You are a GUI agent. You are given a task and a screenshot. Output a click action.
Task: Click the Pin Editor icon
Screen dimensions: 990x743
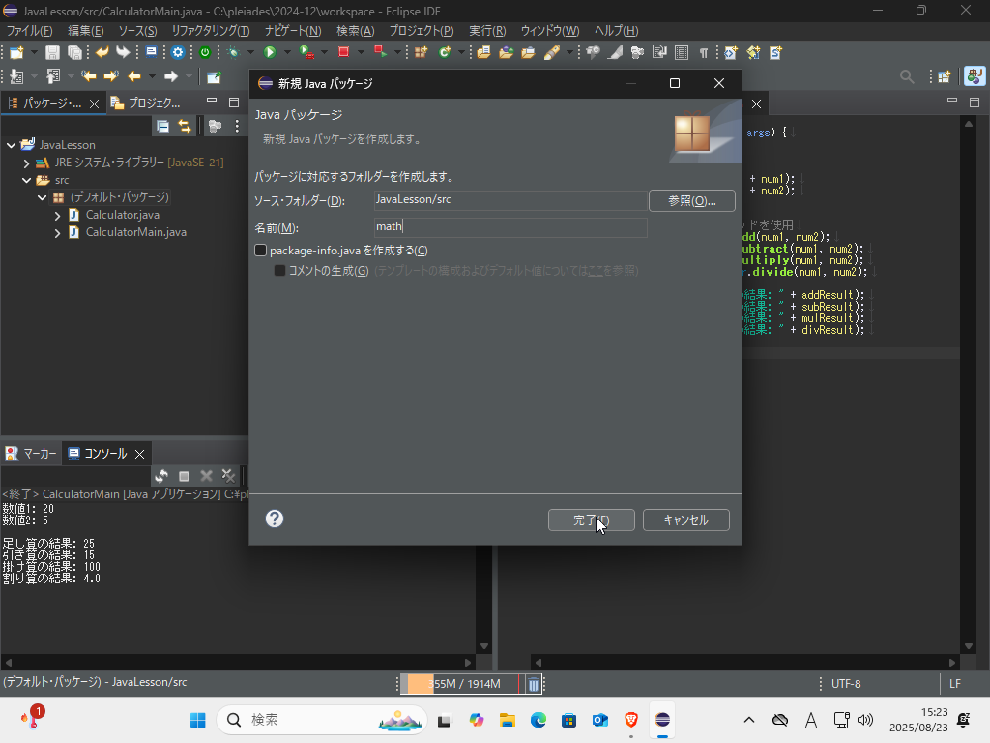[214, 77]
